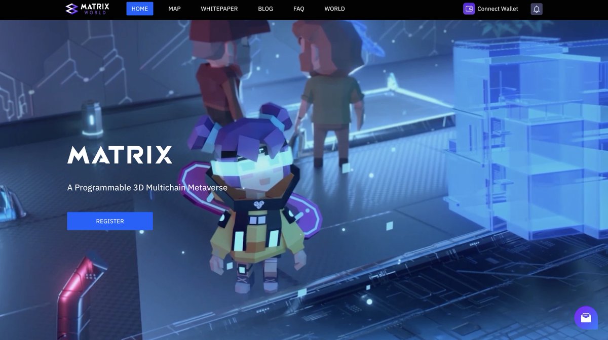The width and height of the screenshot is (608, 340).
Task: Open the floating mail chat button
Action: coord(586,318)
